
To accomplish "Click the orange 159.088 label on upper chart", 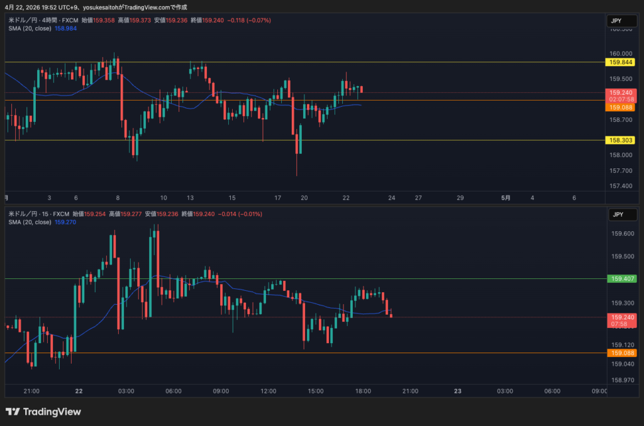I will pos(619,107).
